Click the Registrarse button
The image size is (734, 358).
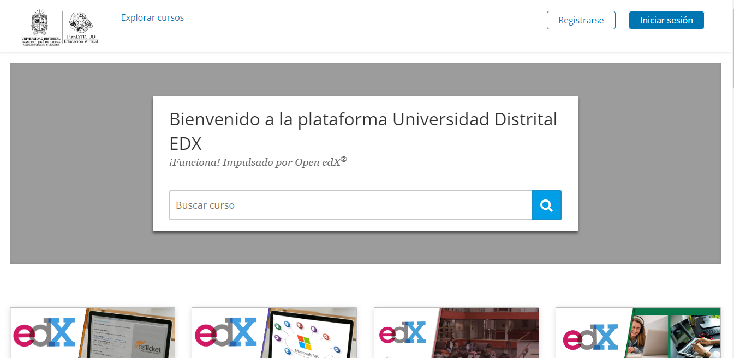pyautogui.click(x=581, y=20)
